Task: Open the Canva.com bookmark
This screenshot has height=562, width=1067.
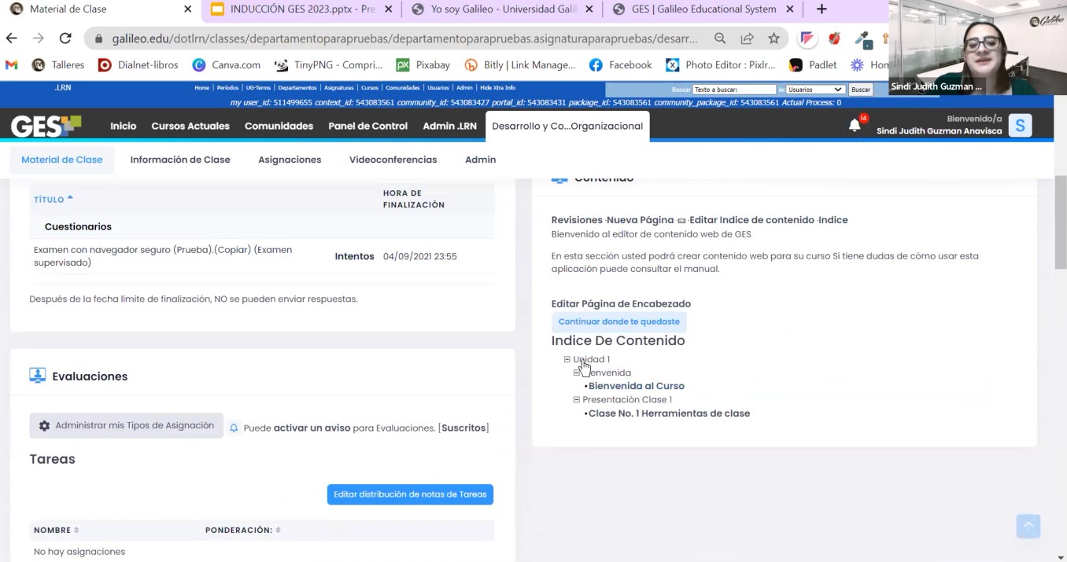Action: (226, 65)
